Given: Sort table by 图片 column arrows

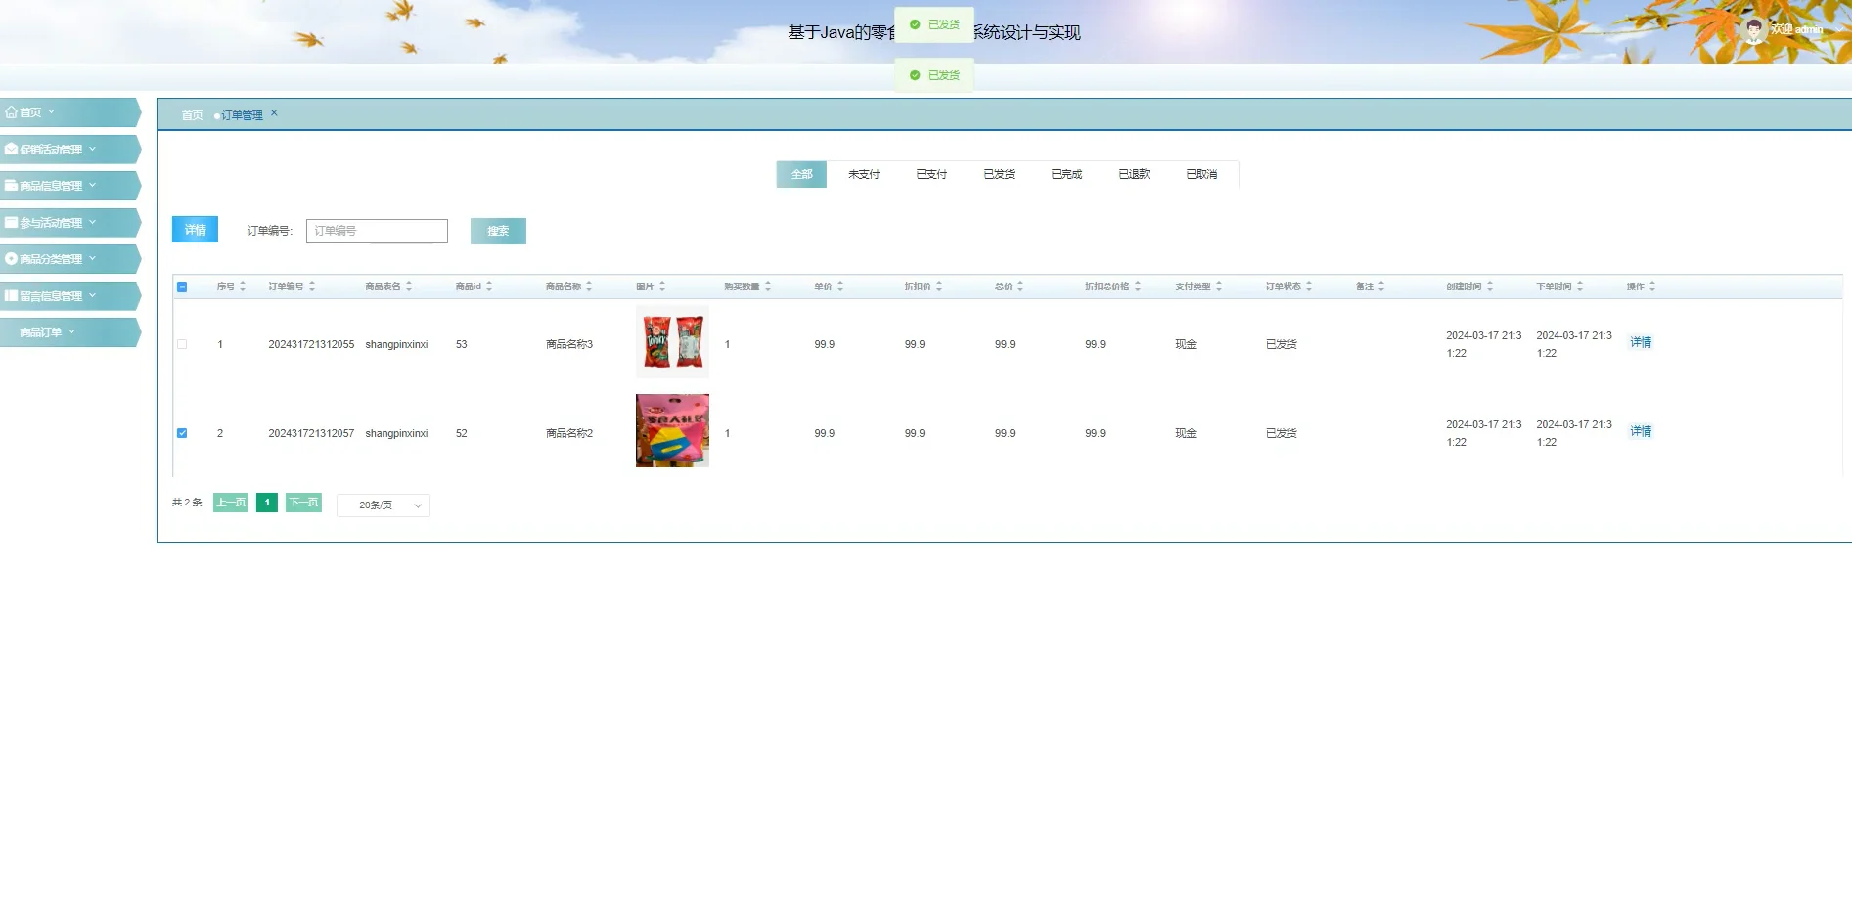Looking at the screenshot, I should [x=662, y=286].
